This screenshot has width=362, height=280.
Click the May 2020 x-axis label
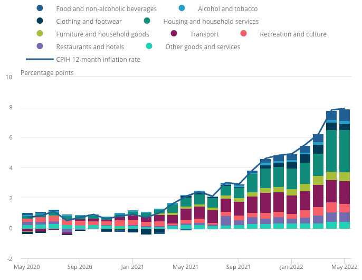click(x=27, y=268)
